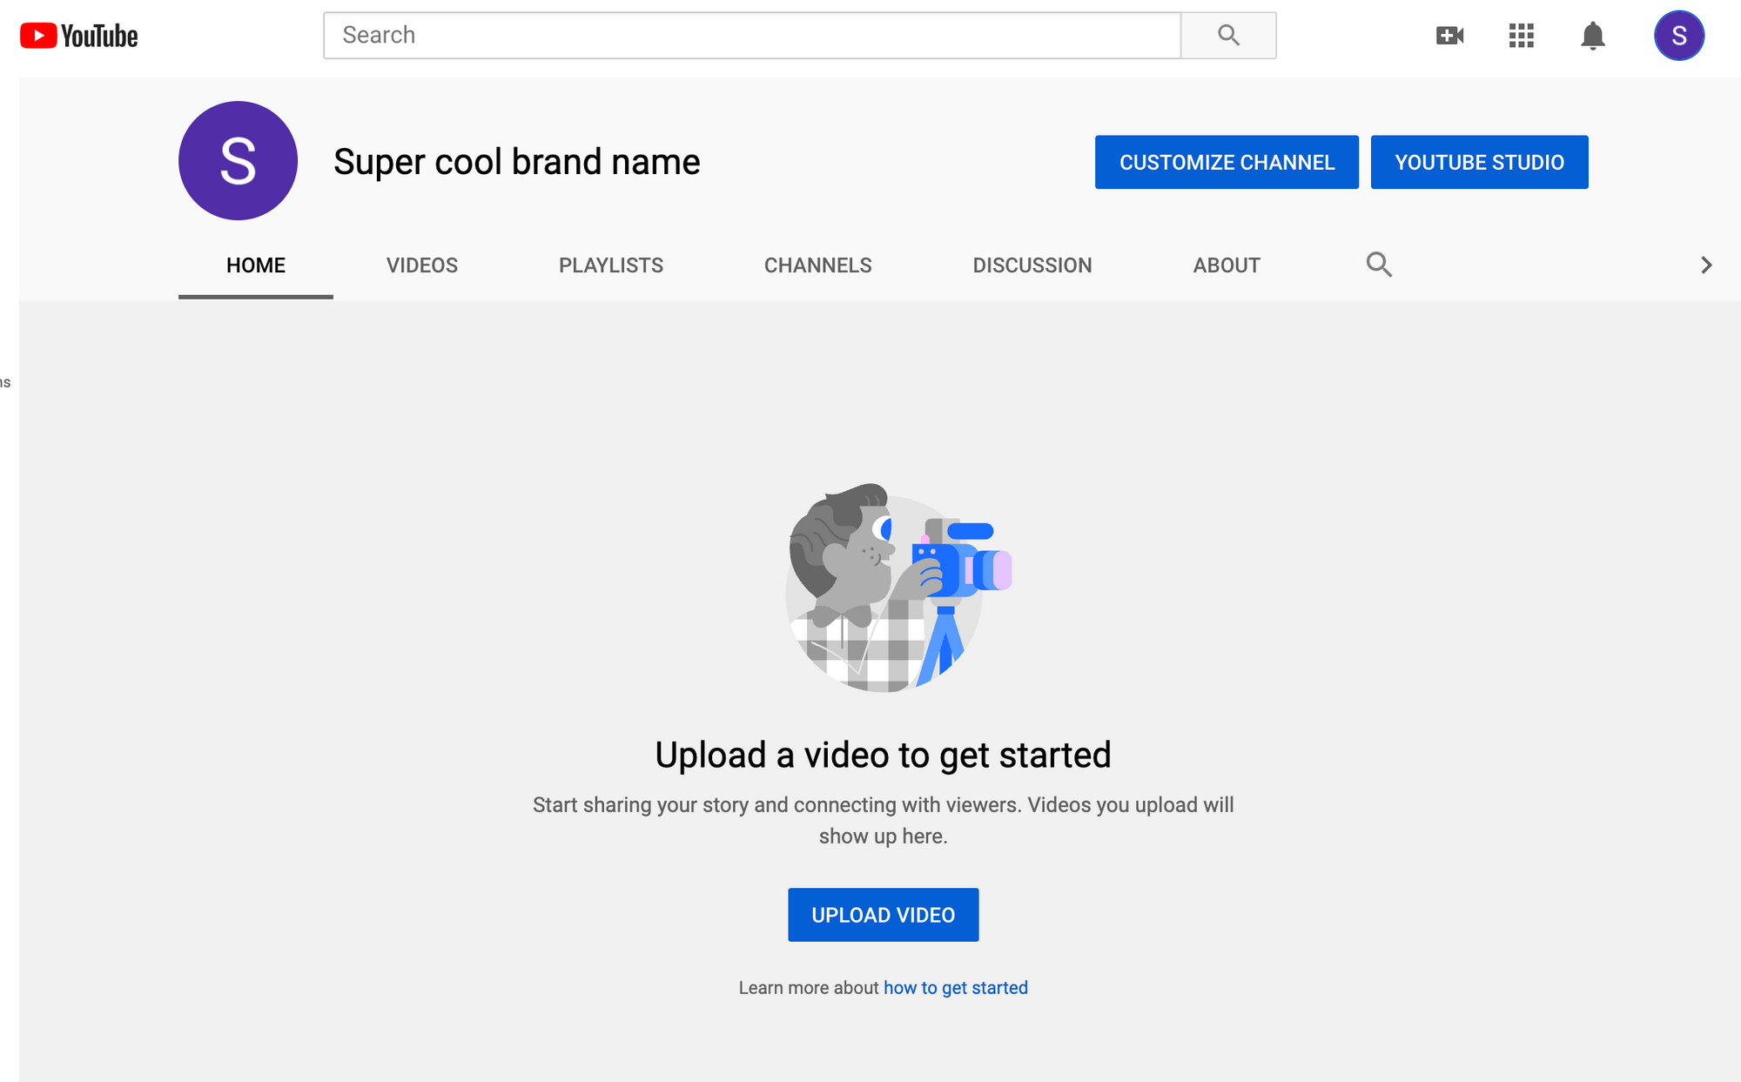Click the search bar icon
The image size is (1741, 1082).
(x=1229, y=34)
